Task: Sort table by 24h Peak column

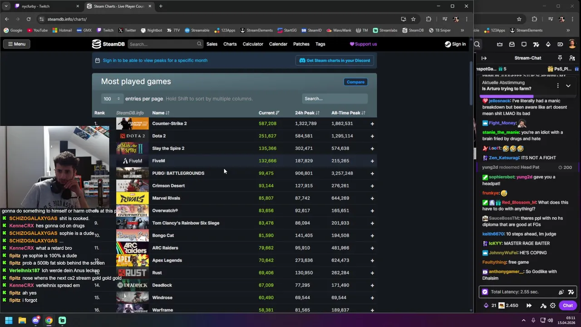Action: 307,113
